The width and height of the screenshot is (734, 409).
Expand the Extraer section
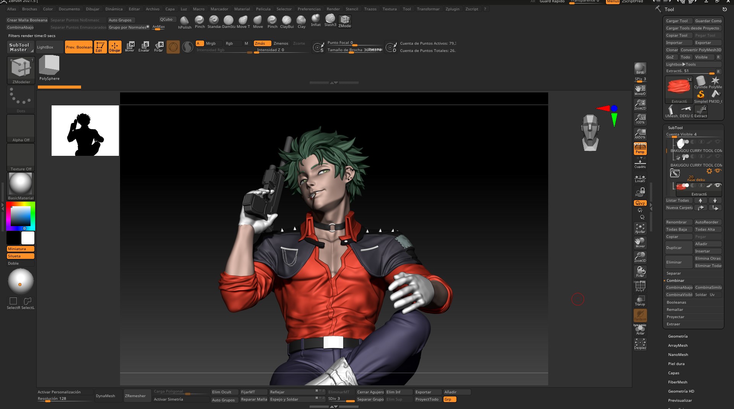point(673,324)
